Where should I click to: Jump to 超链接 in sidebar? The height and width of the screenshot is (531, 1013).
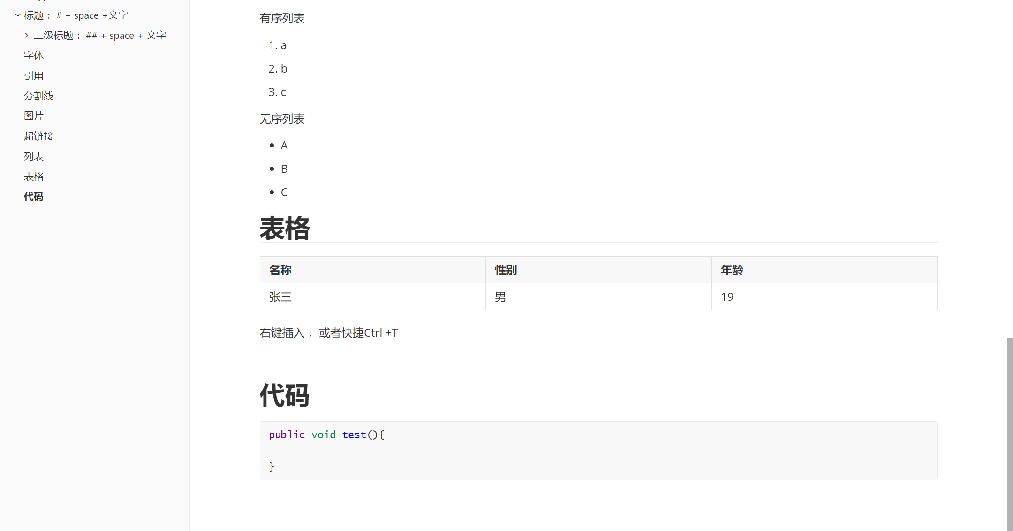pyautogui.click(x=39, y=136)
